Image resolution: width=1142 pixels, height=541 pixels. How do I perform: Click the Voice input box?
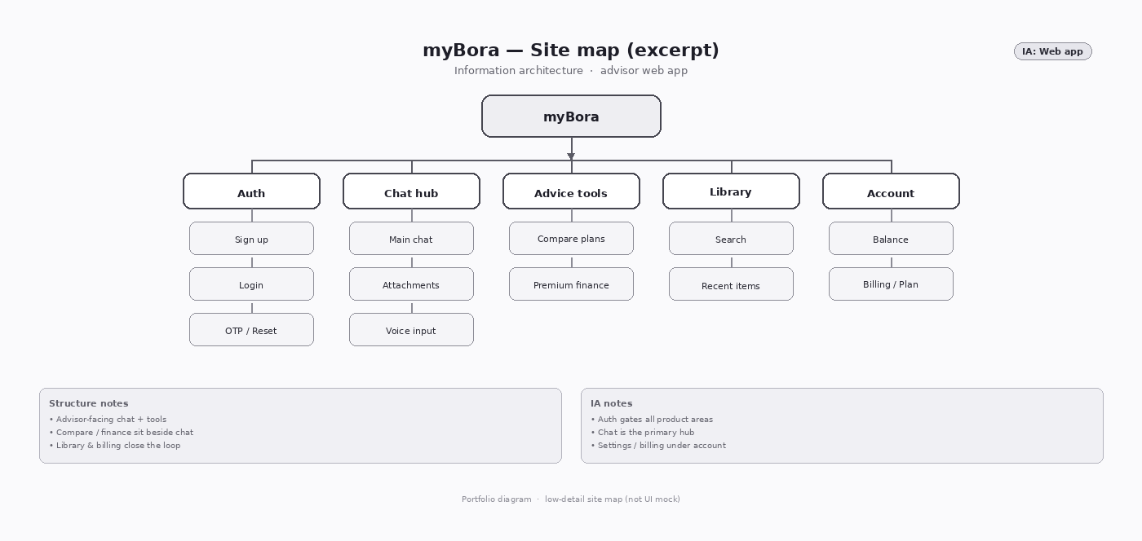point(411,330)
